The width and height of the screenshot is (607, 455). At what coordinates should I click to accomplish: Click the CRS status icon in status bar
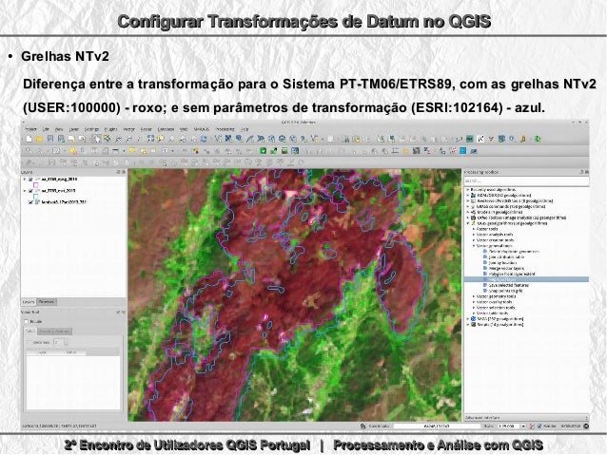click(586, 426)
